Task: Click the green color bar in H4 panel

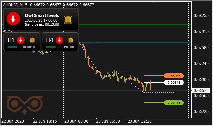Action: coord(51,47)
